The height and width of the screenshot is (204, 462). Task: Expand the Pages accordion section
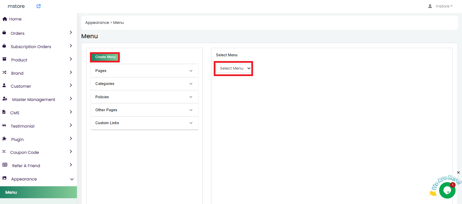(x=144, y=71)
